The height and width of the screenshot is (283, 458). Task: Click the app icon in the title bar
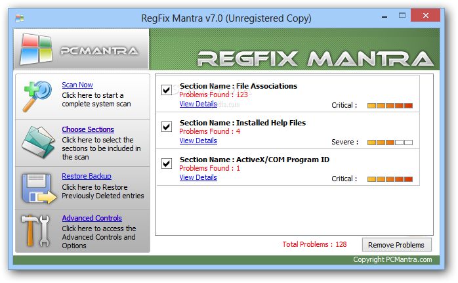[20, 18]
